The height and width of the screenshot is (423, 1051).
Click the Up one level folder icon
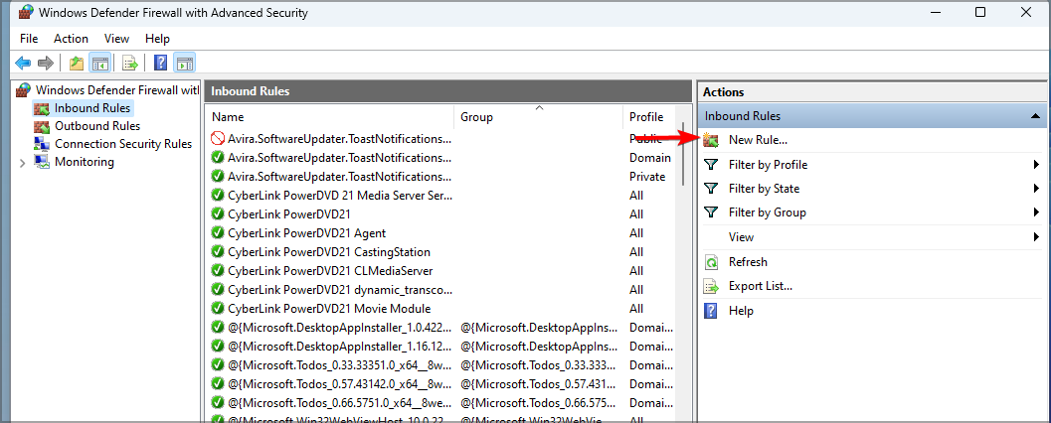pos(77,64)
